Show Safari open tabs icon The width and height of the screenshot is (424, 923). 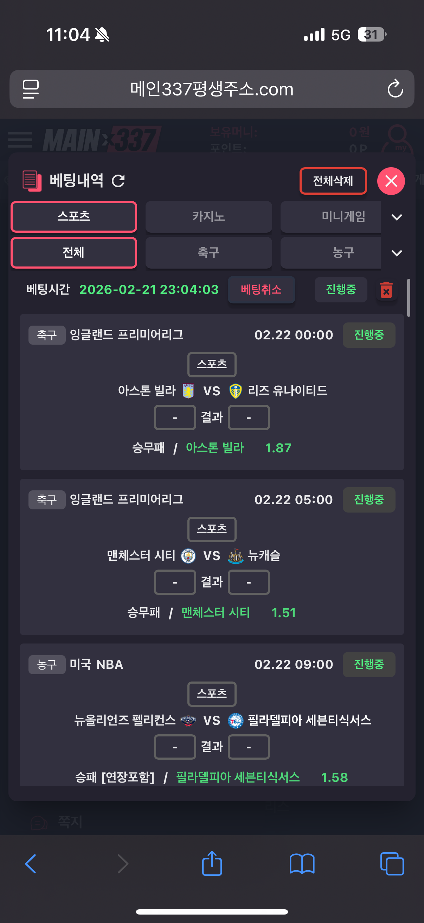coord(392,864)
